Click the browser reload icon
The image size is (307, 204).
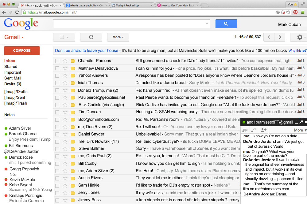pyautogui.click(x=17, y=12)
